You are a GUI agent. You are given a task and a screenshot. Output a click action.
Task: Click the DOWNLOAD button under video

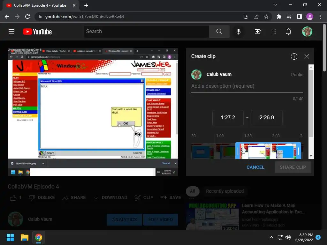pyautogui.click(x=110, y=198)
